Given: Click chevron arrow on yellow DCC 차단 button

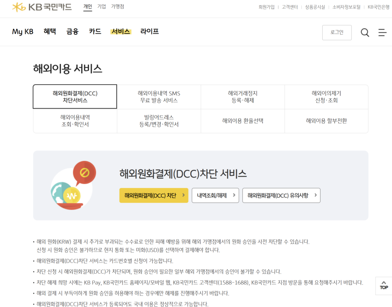Looking at the screenshot, I should click(x=183, y=195).
